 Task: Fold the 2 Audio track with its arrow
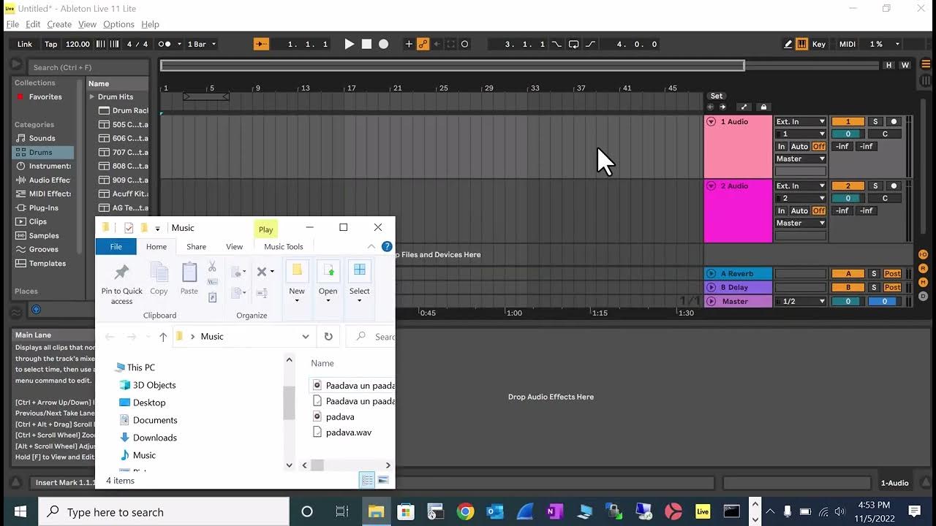(x=711, y=186)
